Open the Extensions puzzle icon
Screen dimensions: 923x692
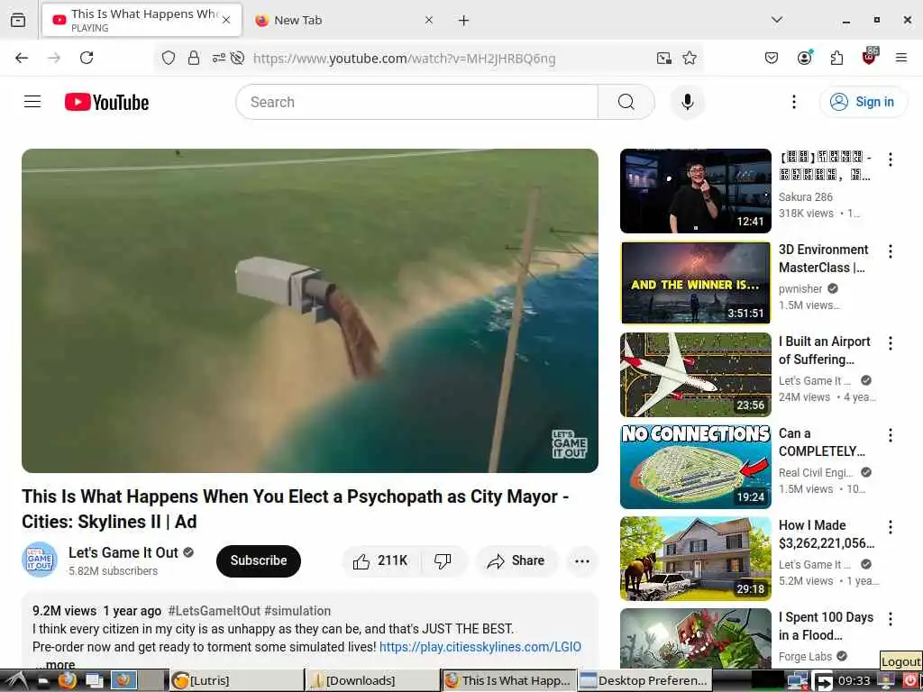(836, 58)
